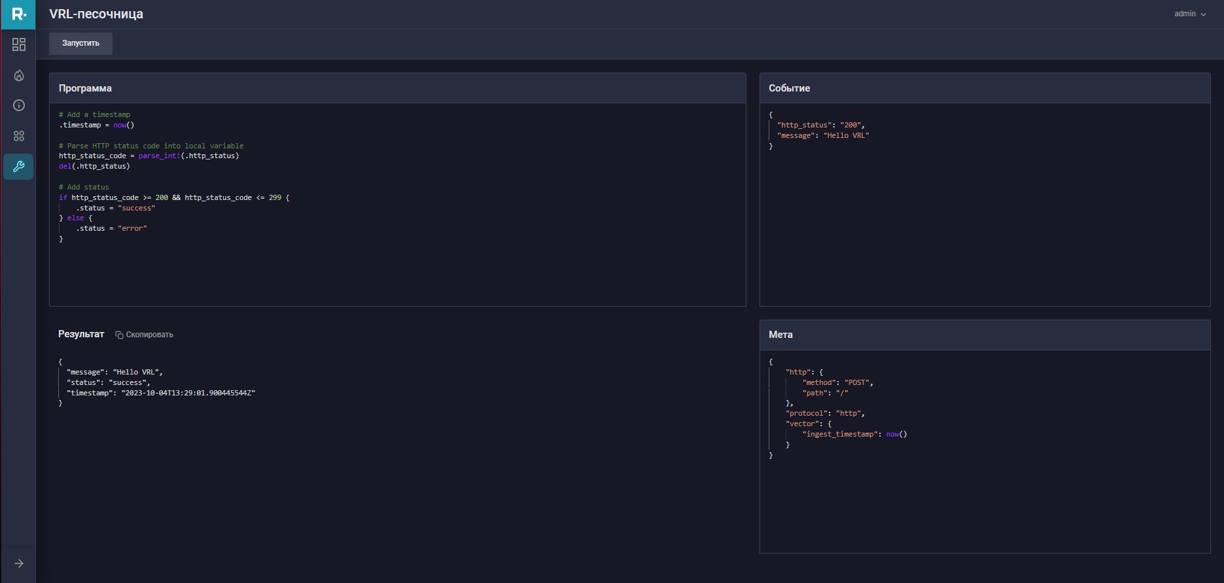Screen dimensions: 1224x583
Task: Click the "success" string in the program code
Action: [x=136, y=208]
